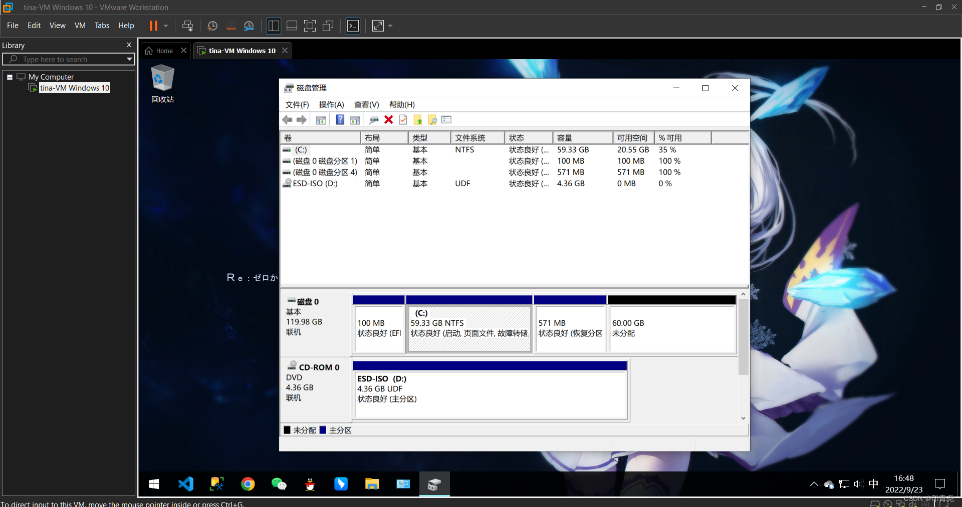Take a snapshot of the VM

click(x=212, y=26)
